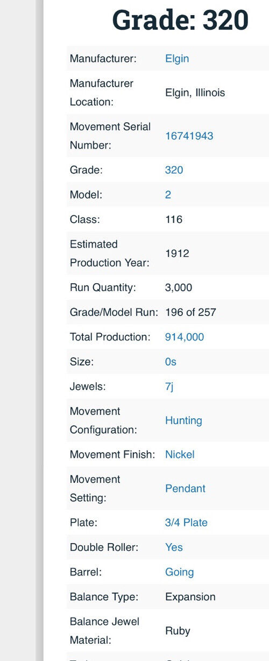Open serial number 16741943 link
Viewport: 269px width, 661px height.
click(x=189, y=136)
